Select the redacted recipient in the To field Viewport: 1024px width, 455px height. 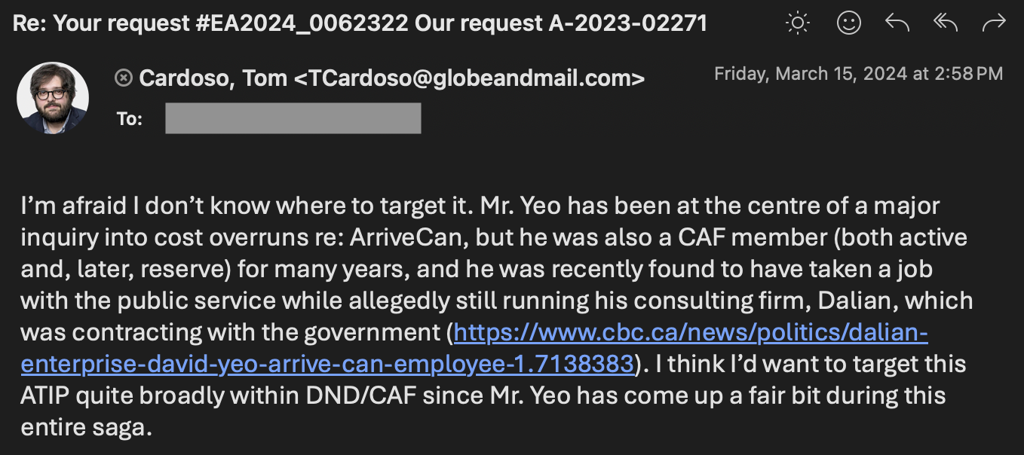(293, 118)
